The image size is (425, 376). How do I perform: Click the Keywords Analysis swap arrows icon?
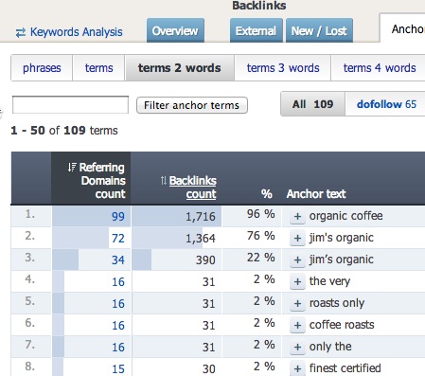pos(21,32)
